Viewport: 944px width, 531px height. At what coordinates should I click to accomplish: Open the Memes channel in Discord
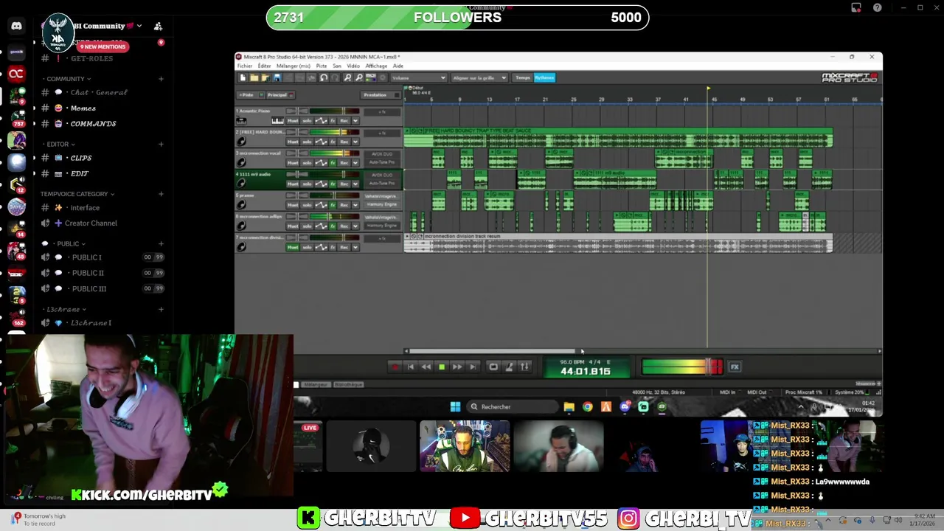(x=83, y=108)
